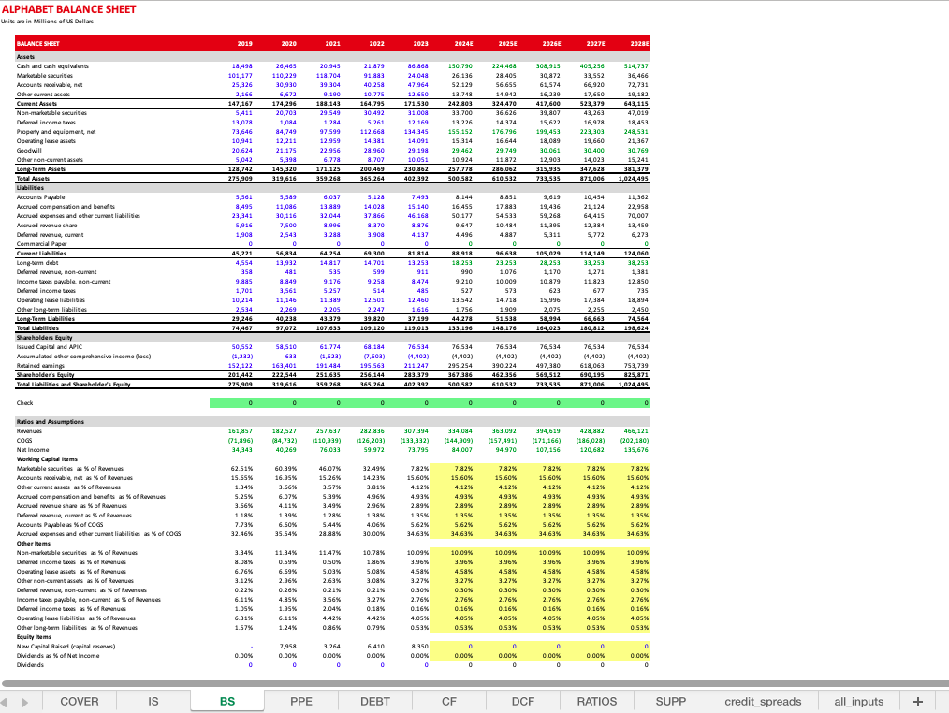Viewport: 949px width, 713px height.
Task: Select 2028E retained earnings value 753,739
Action: pos(636,366)
